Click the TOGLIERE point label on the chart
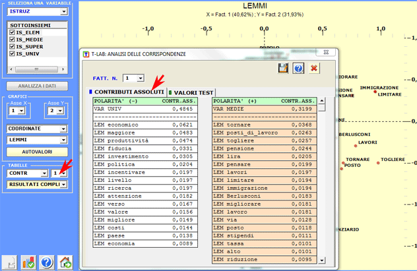The height and width of the screenshot is (271, 417). click(x=393, y=160)
